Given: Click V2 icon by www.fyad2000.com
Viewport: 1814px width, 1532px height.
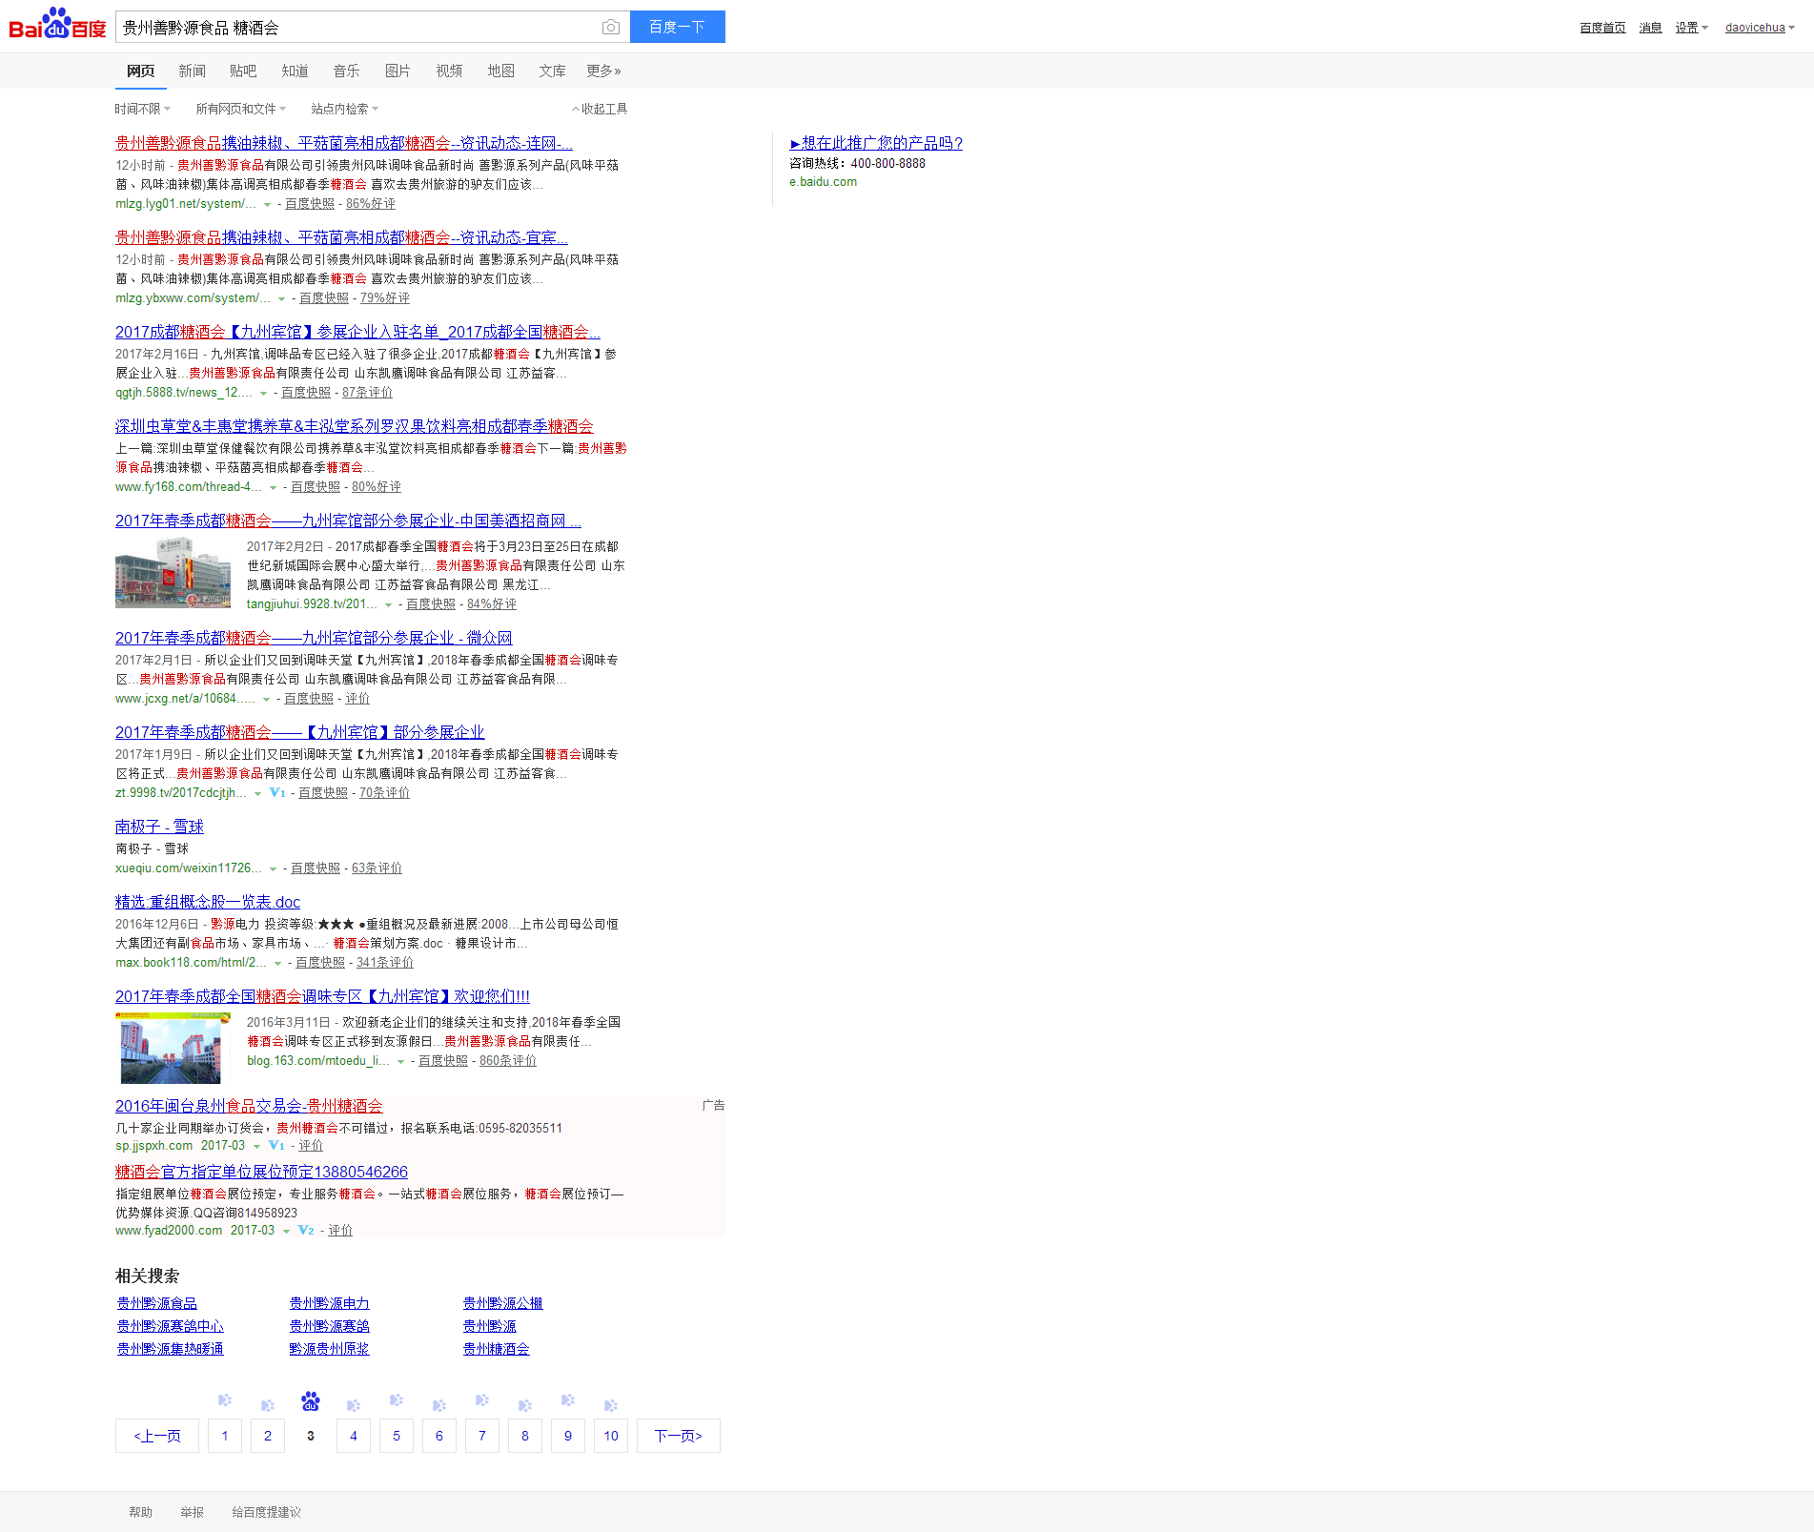Looking at the screenshot, I should coord(306,1231).
